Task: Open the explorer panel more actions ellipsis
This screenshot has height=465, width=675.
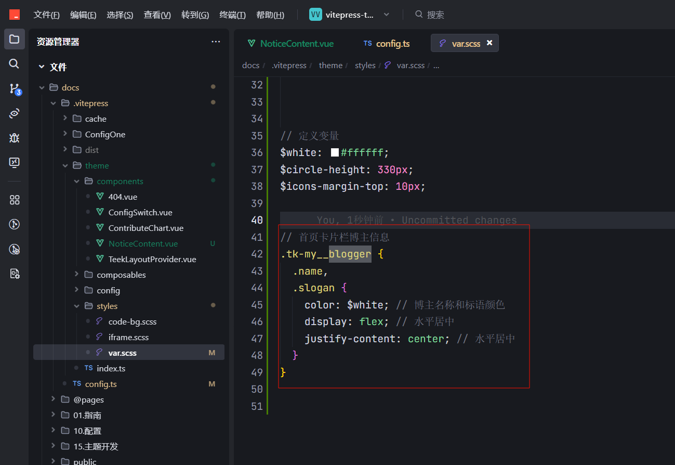Action: click(216, 42)
